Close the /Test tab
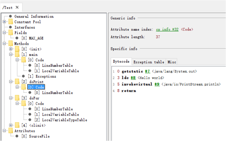This screenshot has width=226, height=141. pos(17,7)
